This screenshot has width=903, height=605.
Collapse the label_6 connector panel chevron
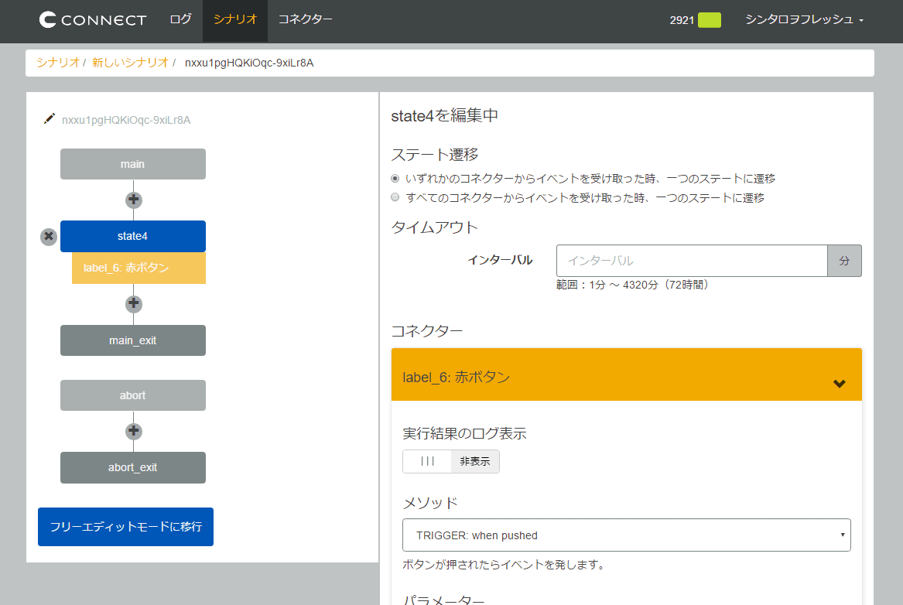click(840, 383)
